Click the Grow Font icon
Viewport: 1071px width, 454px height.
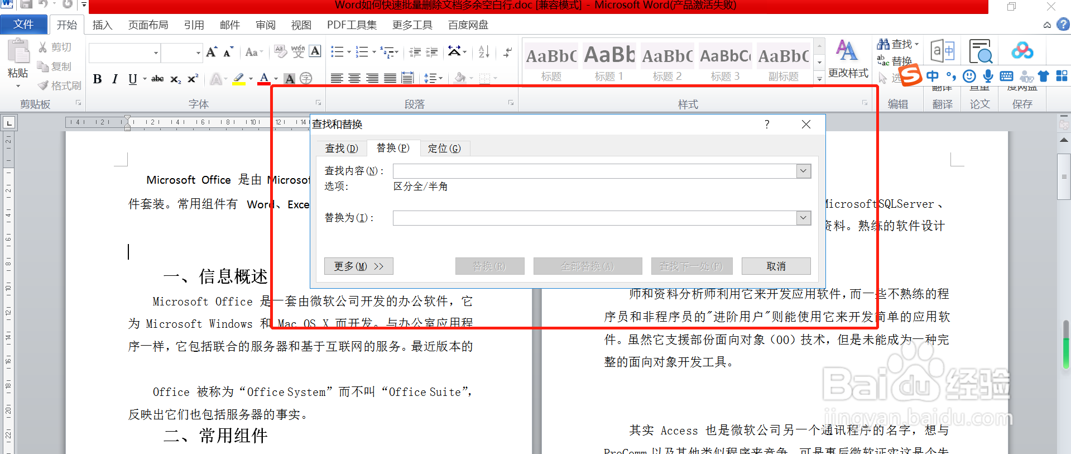pyautogui.click(x=212, y=52)
